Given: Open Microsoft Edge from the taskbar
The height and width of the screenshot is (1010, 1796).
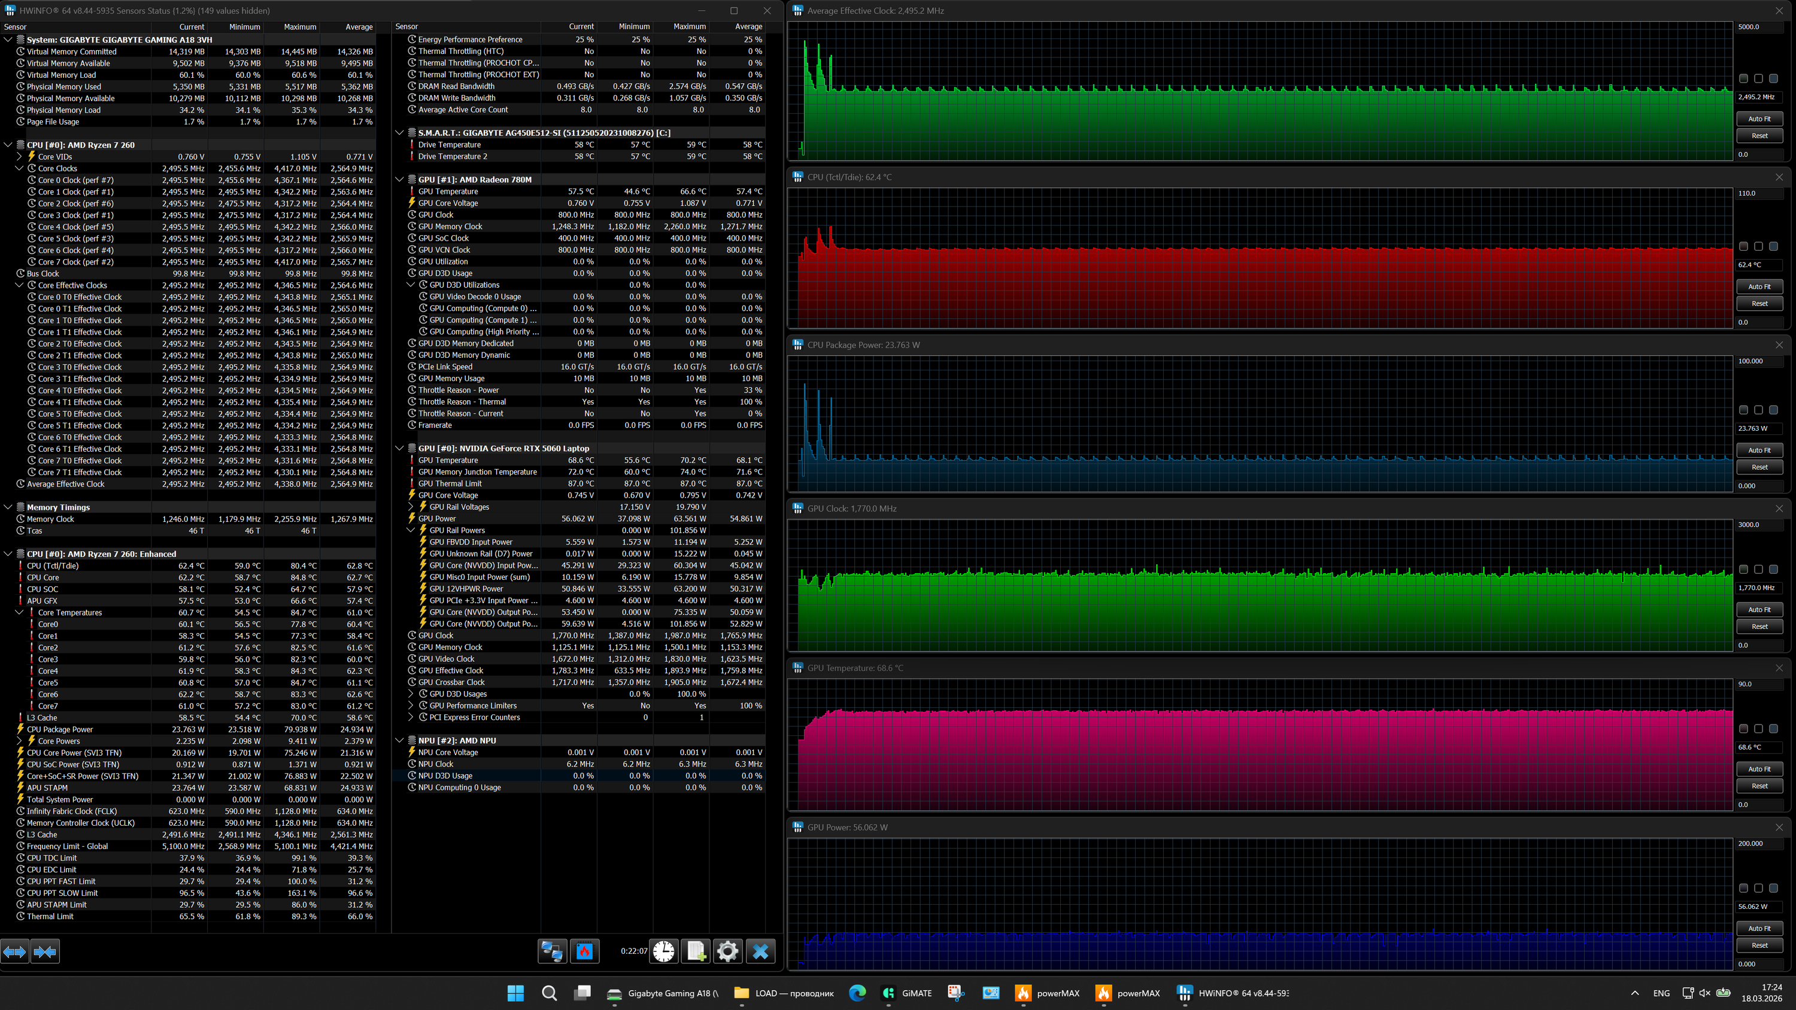Looking at the screenshot, I should [x=857, y=993].
